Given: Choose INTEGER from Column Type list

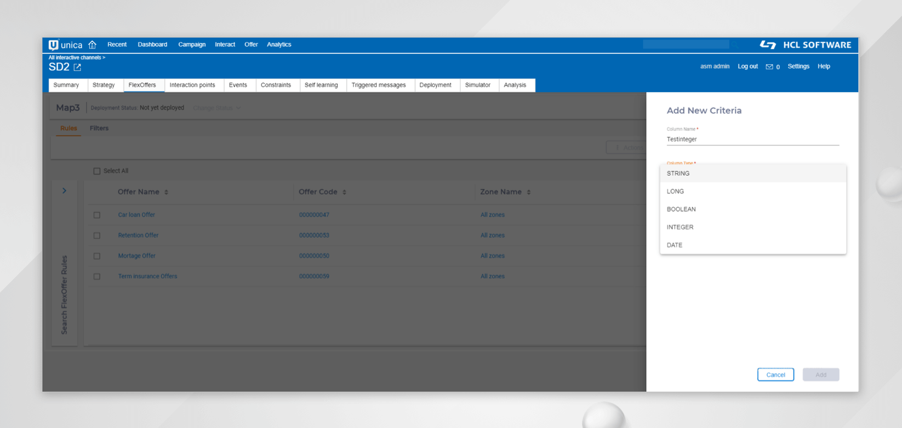Looking at the screenshot, I should tap(680, 227).
